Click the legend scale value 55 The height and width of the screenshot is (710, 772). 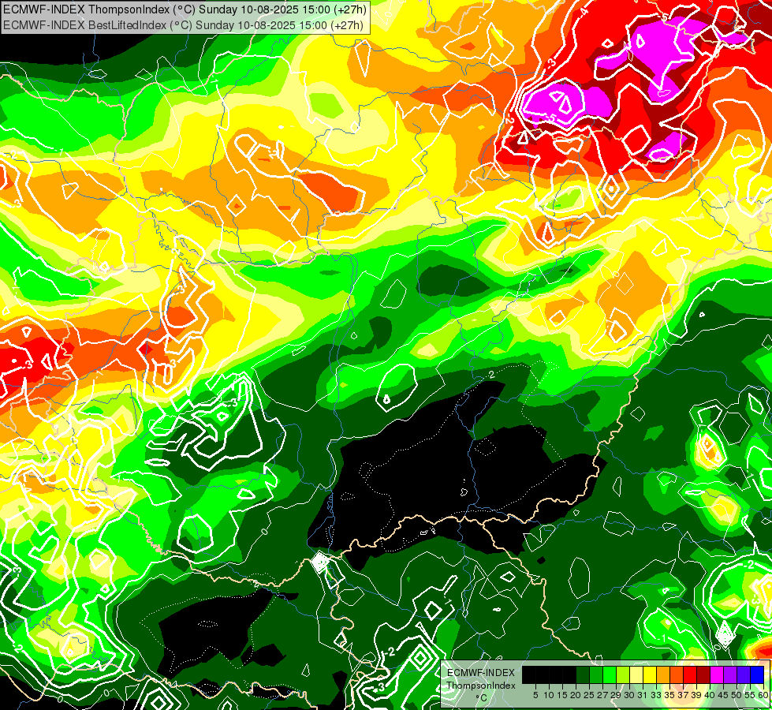(x=751, y=695)
